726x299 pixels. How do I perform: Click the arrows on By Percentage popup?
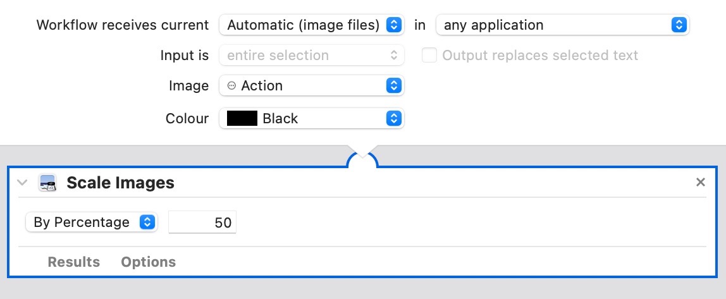click(147, 223)
